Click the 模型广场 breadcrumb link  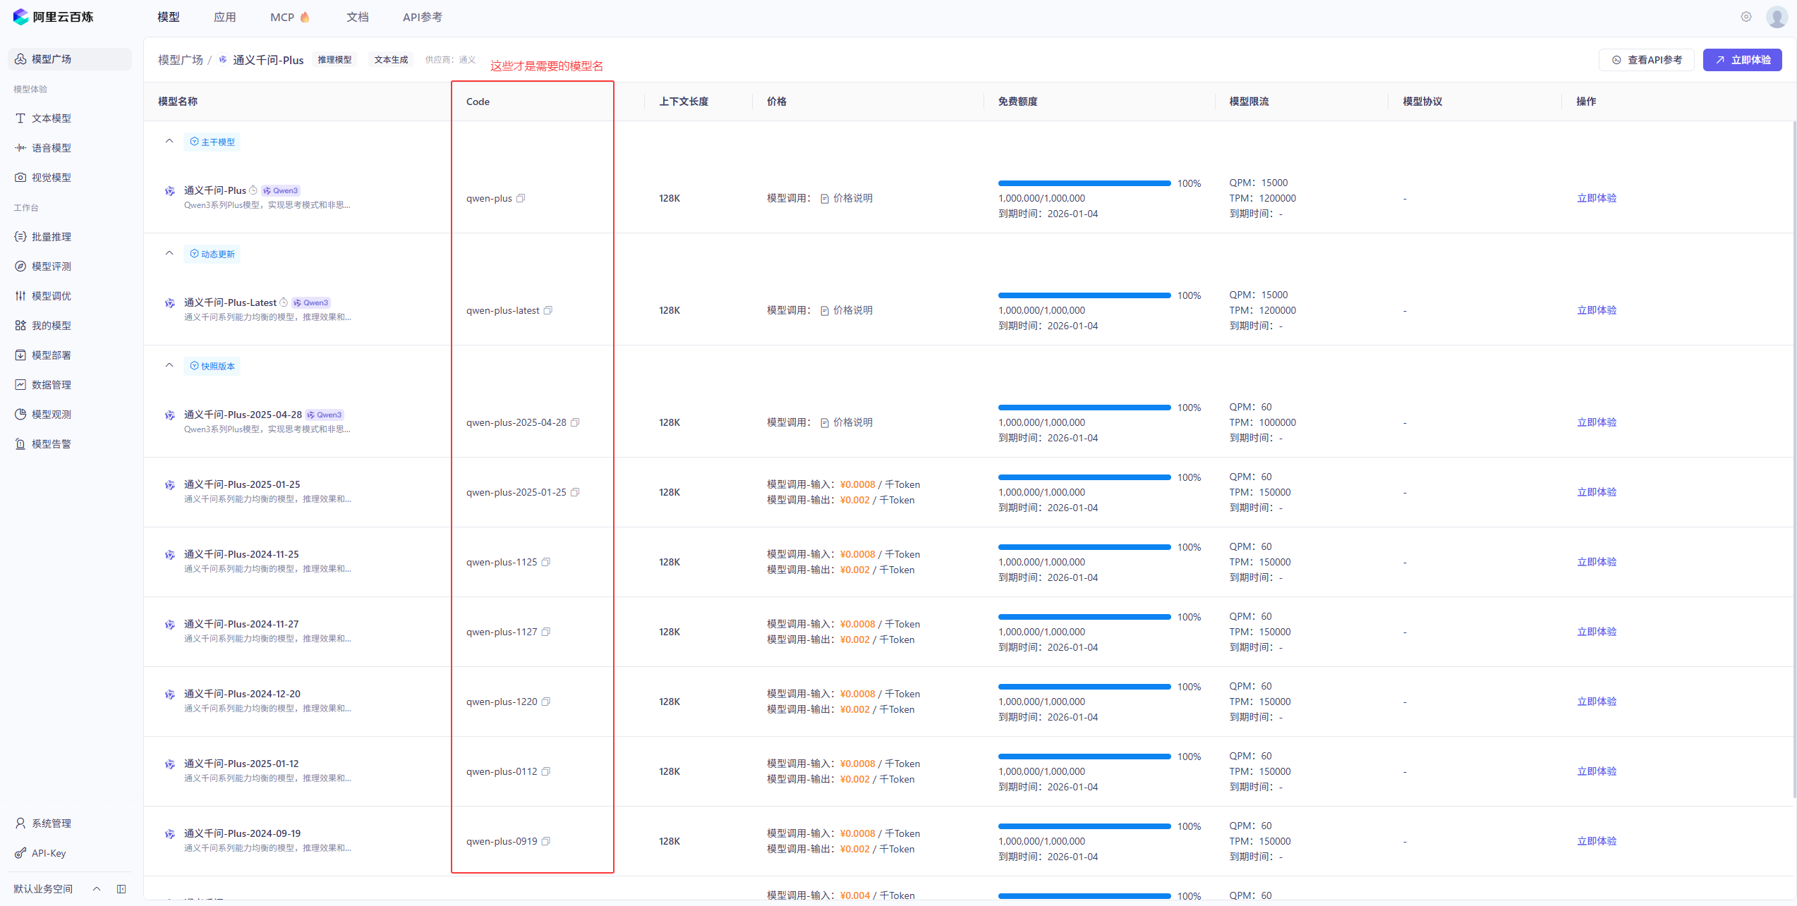point(181,60)
